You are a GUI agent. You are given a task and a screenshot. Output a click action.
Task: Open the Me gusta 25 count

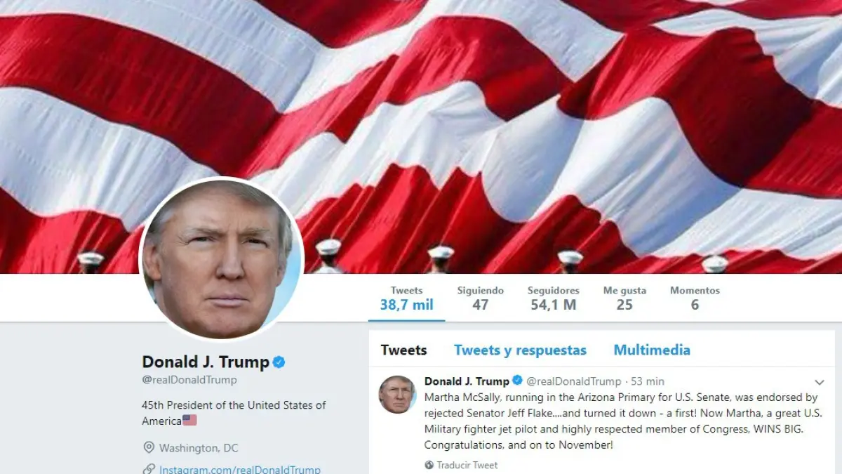(x=624, y=298)
